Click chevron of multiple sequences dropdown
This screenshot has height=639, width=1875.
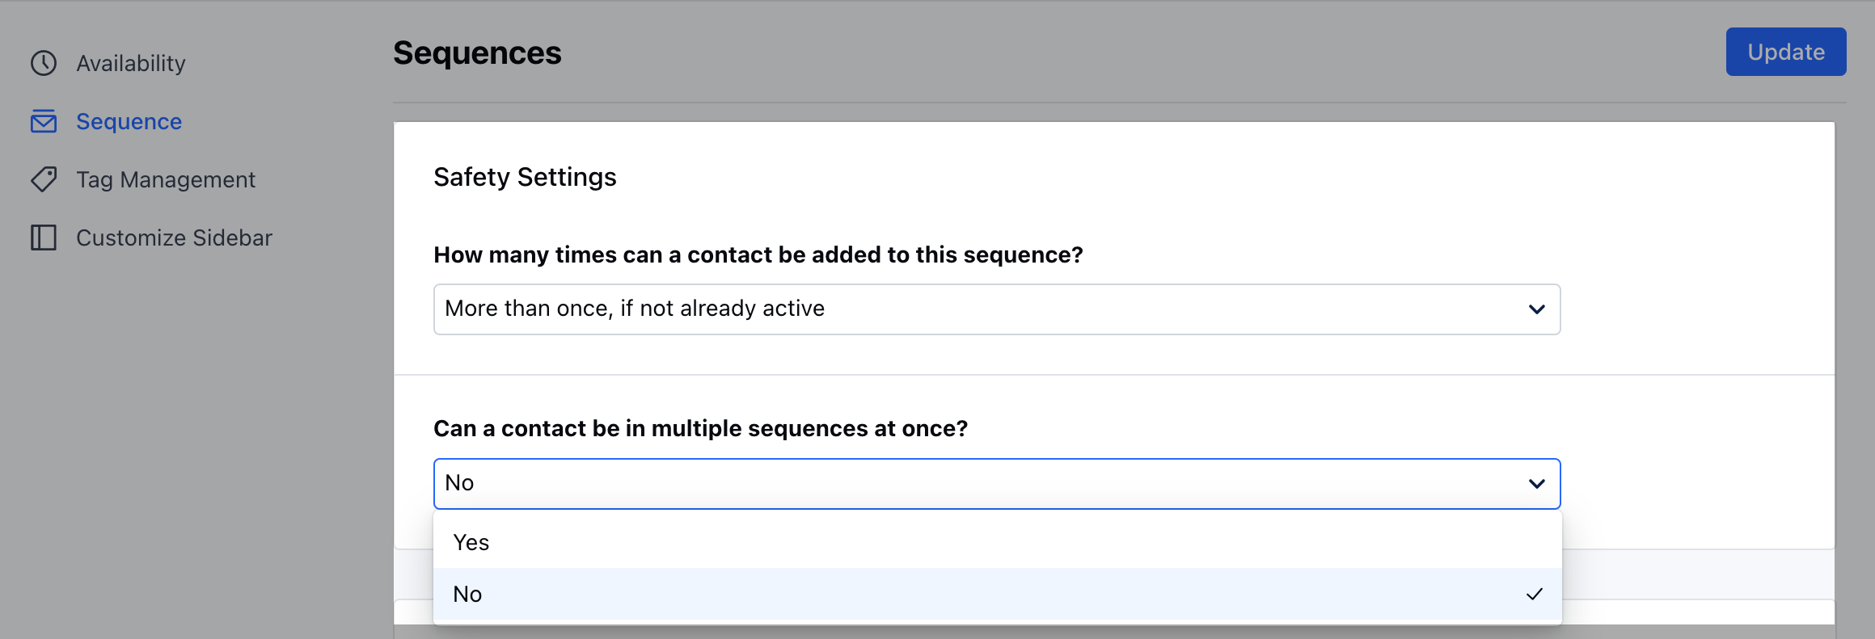1537,484
